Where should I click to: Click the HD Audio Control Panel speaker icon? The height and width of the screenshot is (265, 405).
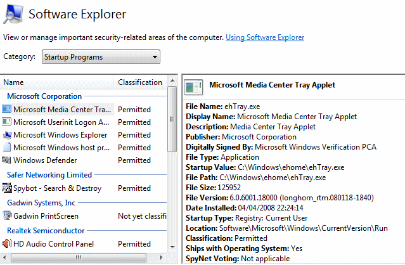pyautogui.click(x=7, y=244)
